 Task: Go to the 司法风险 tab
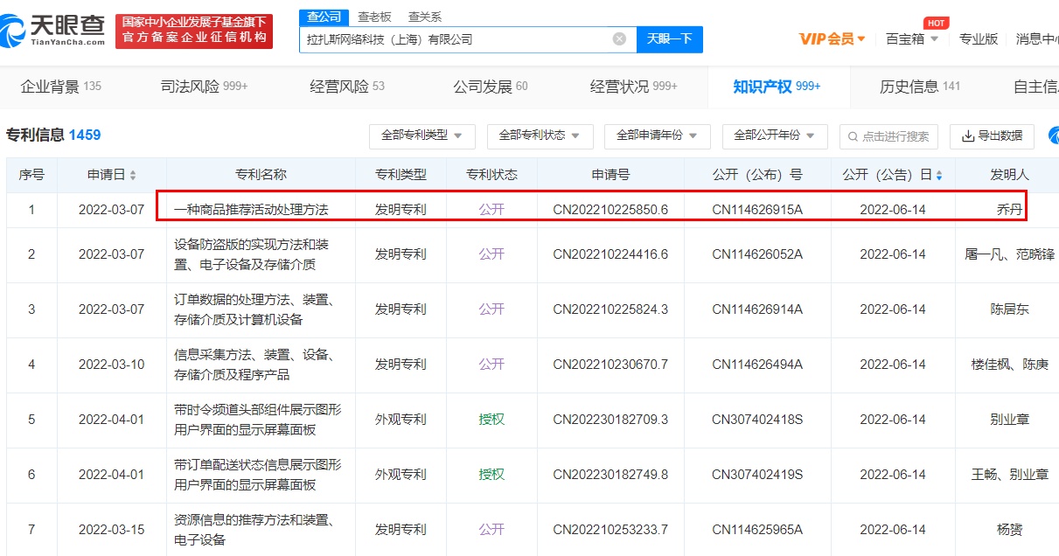tap(205, 87)
